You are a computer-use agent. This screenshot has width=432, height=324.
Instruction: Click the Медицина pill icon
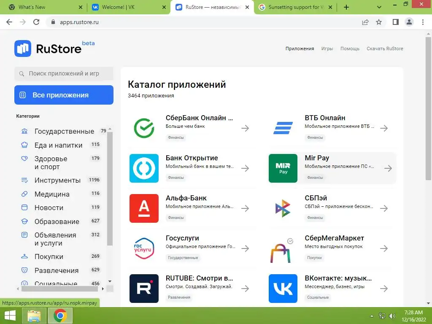coord(24,194)
